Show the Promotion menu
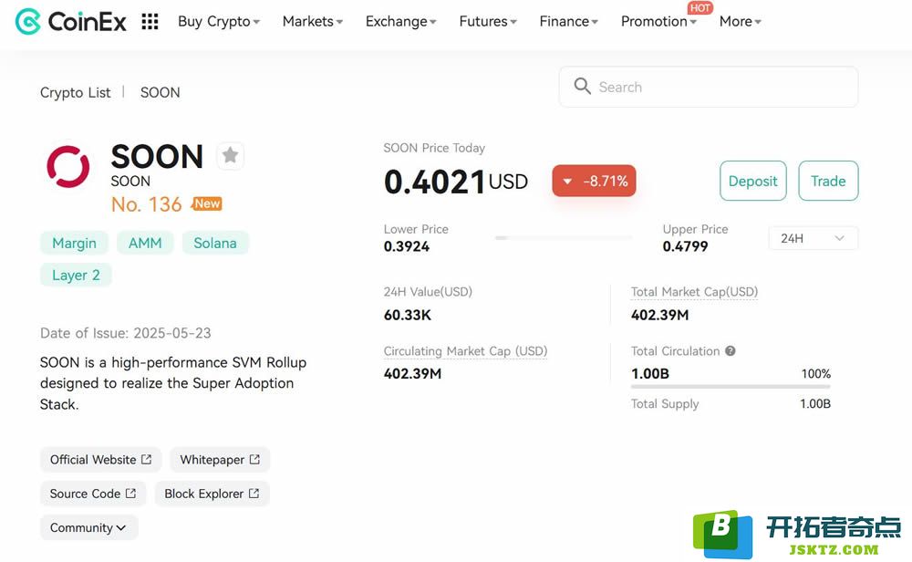 click(658, 22)
